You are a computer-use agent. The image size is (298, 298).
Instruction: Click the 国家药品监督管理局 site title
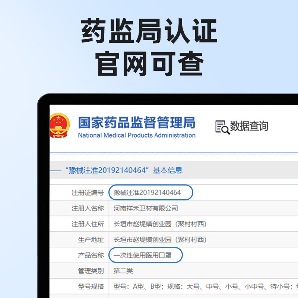coord(137,123)
